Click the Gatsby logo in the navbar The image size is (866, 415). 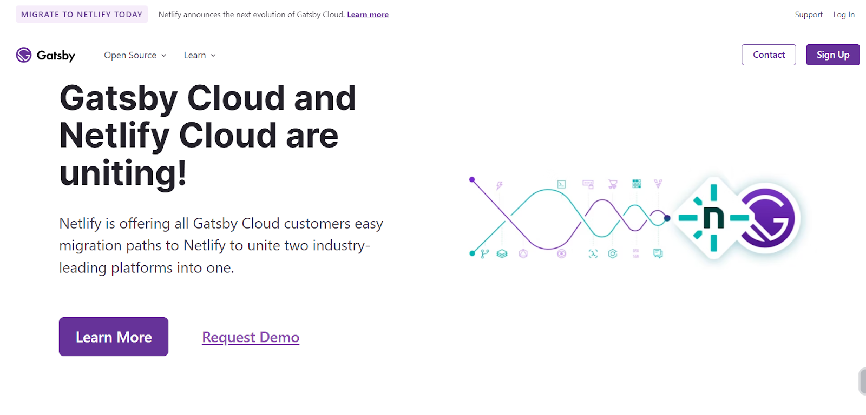pos(45,55)
